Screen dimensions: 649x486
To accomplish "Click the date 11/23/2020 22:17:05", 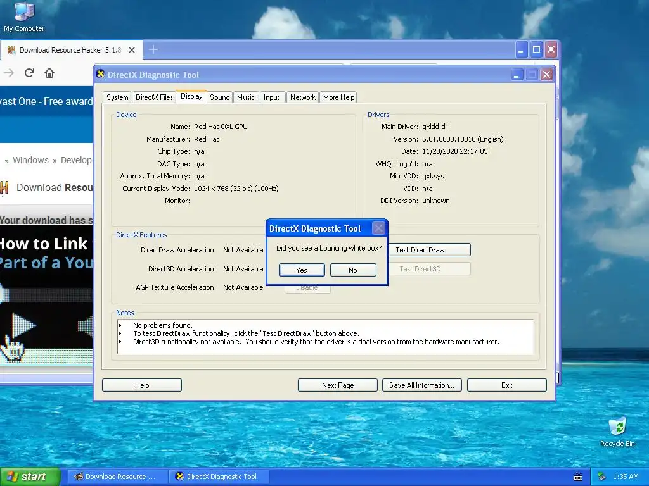I will coord(455,151).
